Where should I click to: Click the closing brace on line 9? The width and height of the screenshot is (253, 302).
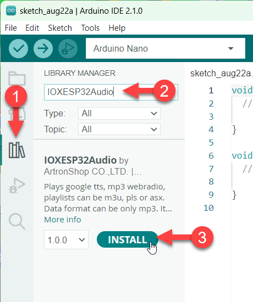(x=234, y=195)
